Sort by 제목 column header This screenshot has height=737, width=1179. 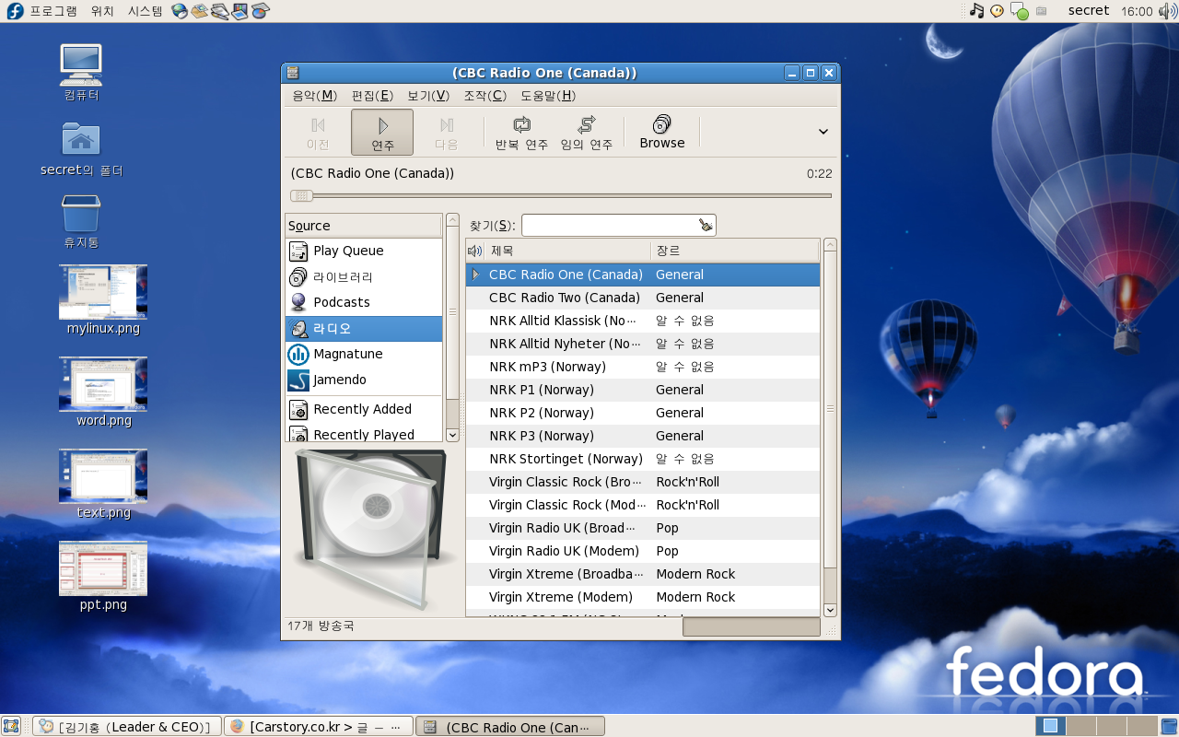point(567,251)
